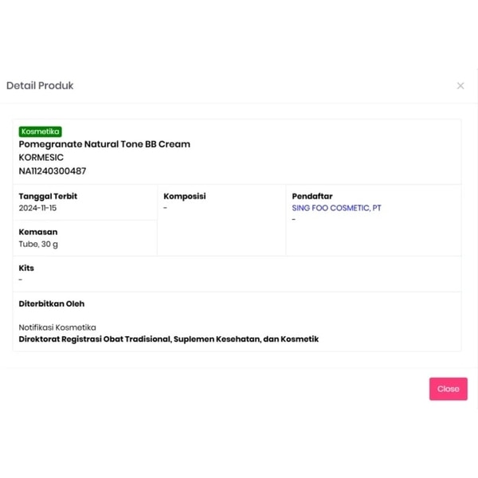Dismiss the dialog with the X icon

point(460,86)
